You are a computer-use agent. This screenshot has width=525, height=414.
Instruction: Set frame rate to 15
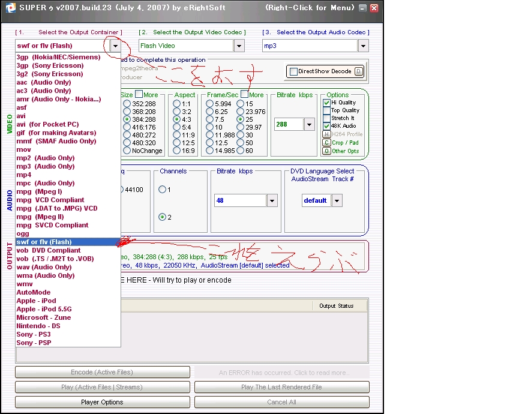tap(240, 104)
